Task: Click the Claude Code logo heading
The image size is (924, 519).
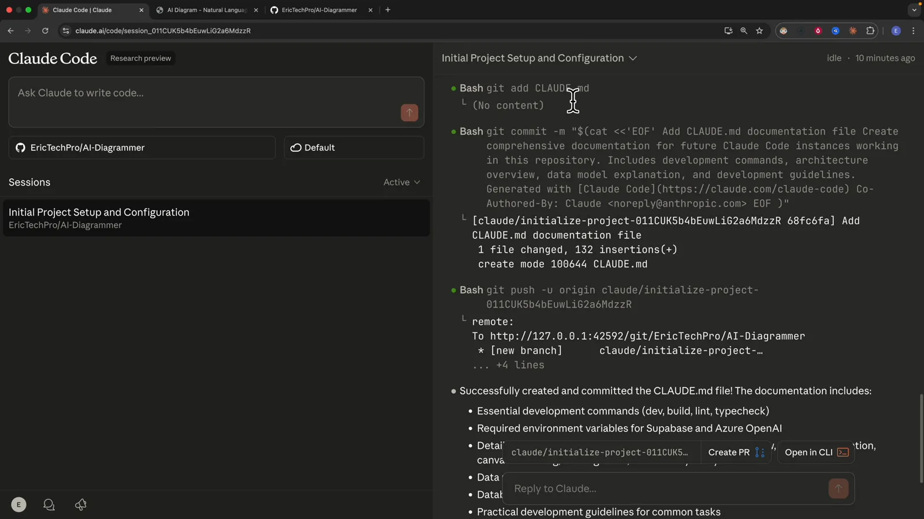Action: click(53, 58)
